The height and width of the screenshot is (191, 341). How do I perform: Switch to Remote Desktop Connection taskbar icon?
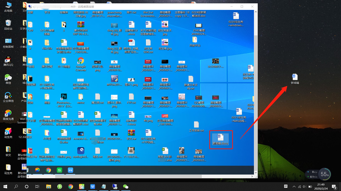click(x=115, y=186)
